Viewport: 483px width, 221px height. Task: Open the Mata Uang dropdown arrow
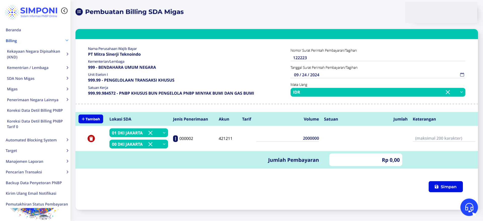461,92
